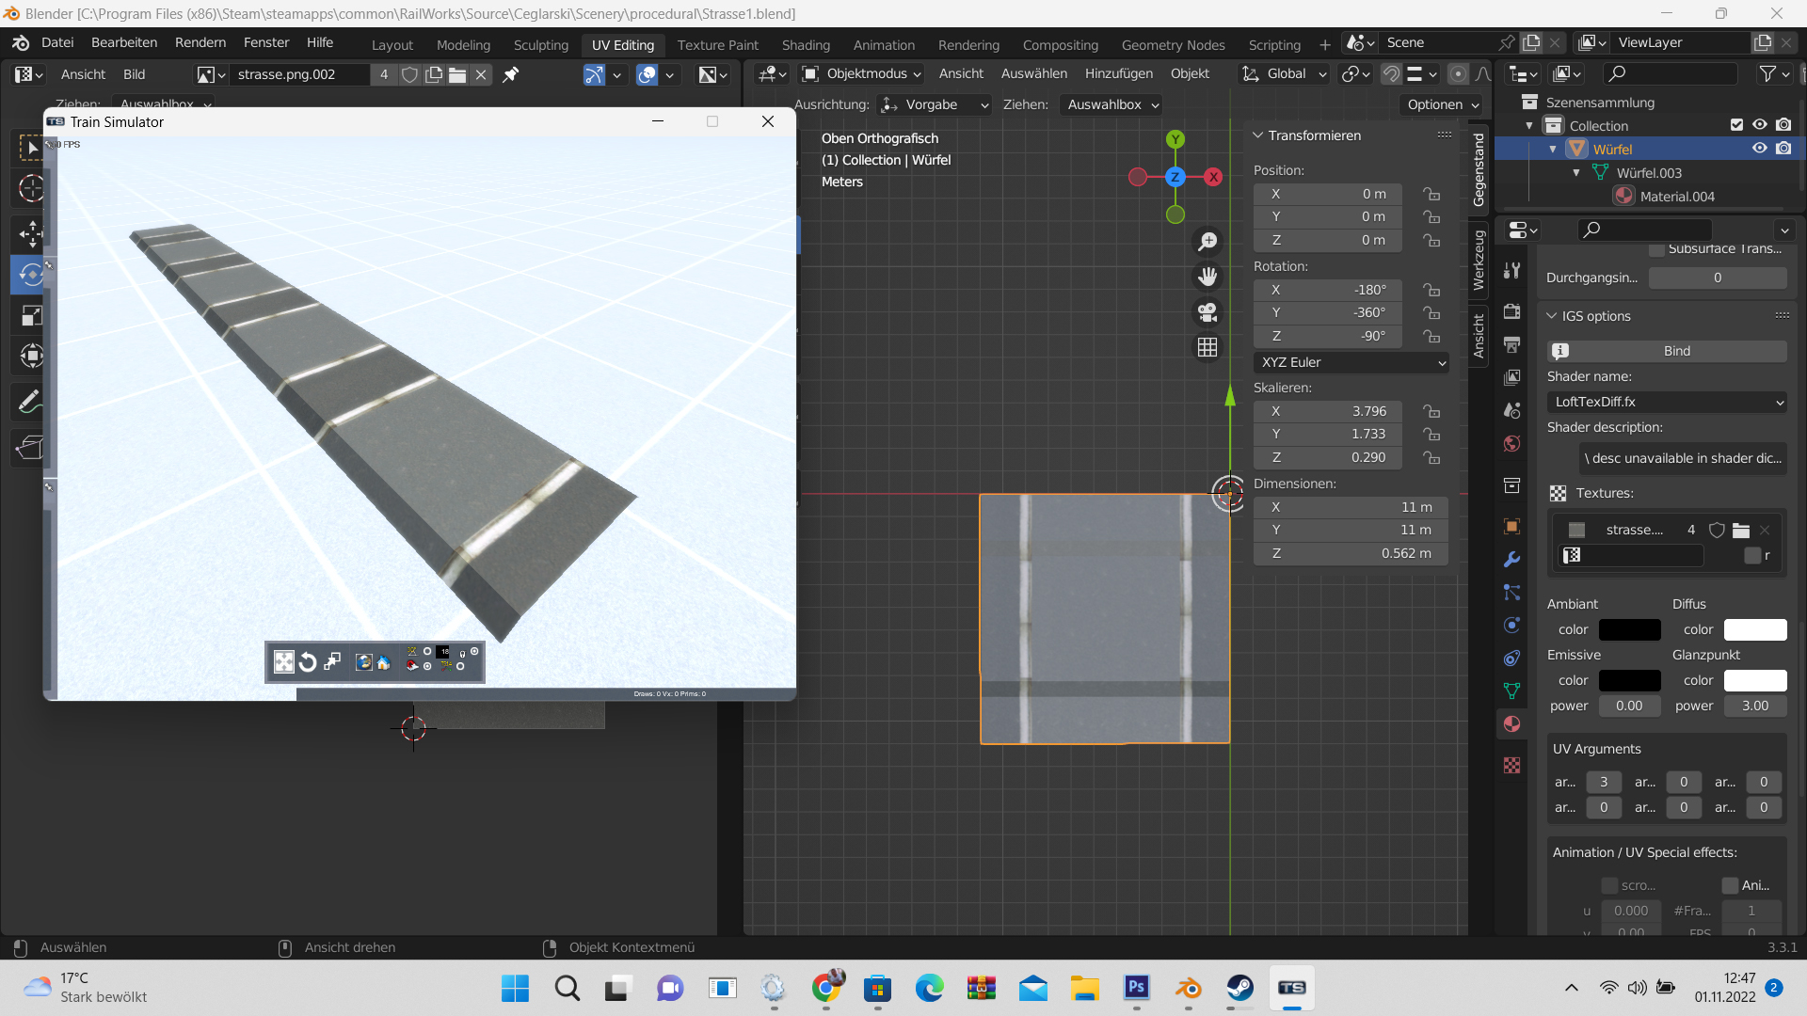The width and height of the screenshot is (1807, 1016).
Task: Open the Optionen dropdown in viewport
Action: (1443, 104)
